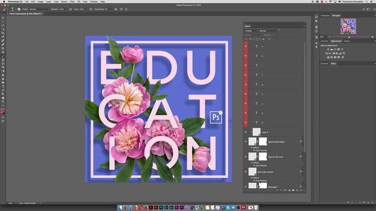
Task: Adjust the Navigator zoom slider
Action: pyautogui.click(x=349, y=37)
